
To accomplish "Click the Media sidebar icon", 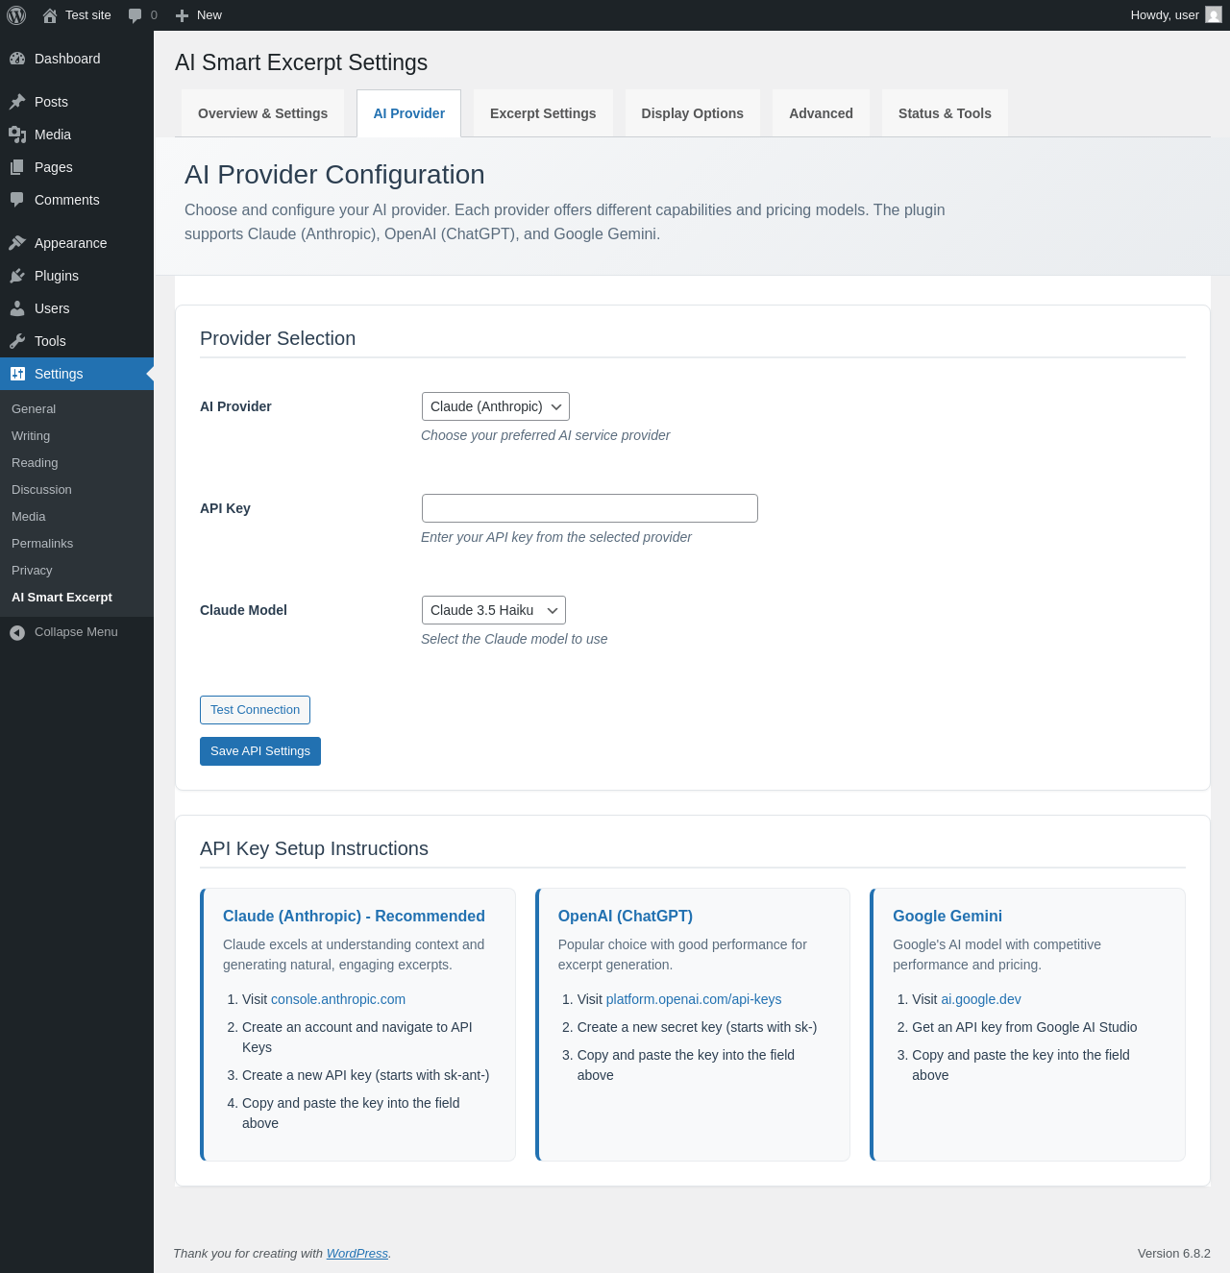I will coord(17,135).
